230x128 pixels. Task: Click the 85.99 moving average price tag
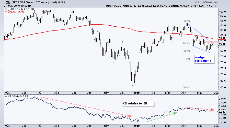[222, 38]
